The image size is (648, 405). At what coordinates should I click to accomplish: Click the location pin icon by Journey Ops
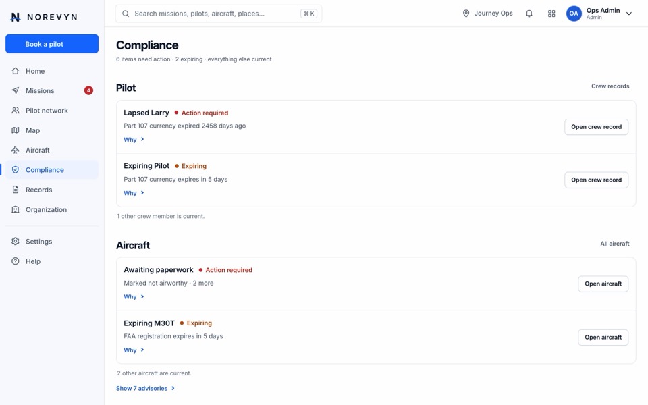(x=466, y=13)
